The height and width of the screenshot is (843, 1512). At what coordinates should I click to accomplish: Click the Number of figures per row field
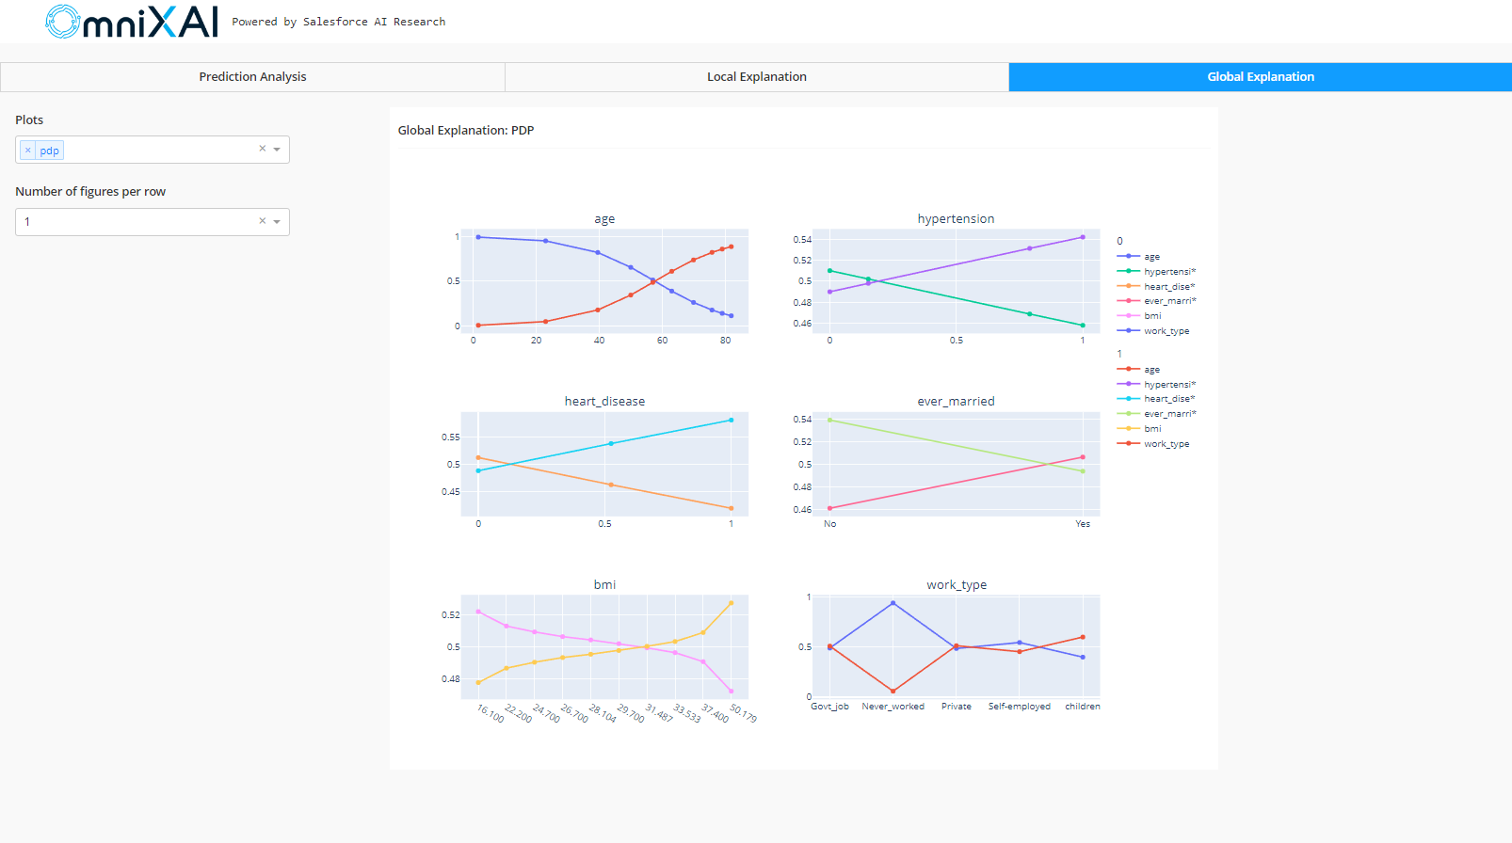click(153, 222)
